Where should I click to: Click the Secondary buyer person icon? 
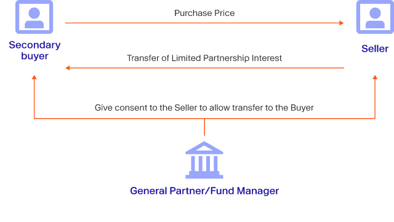34,17
